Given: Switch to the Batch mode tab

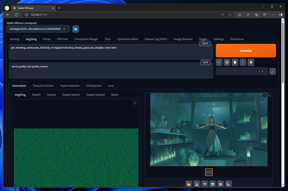Looking at the screenshot, I should click(x=115, y=95).
